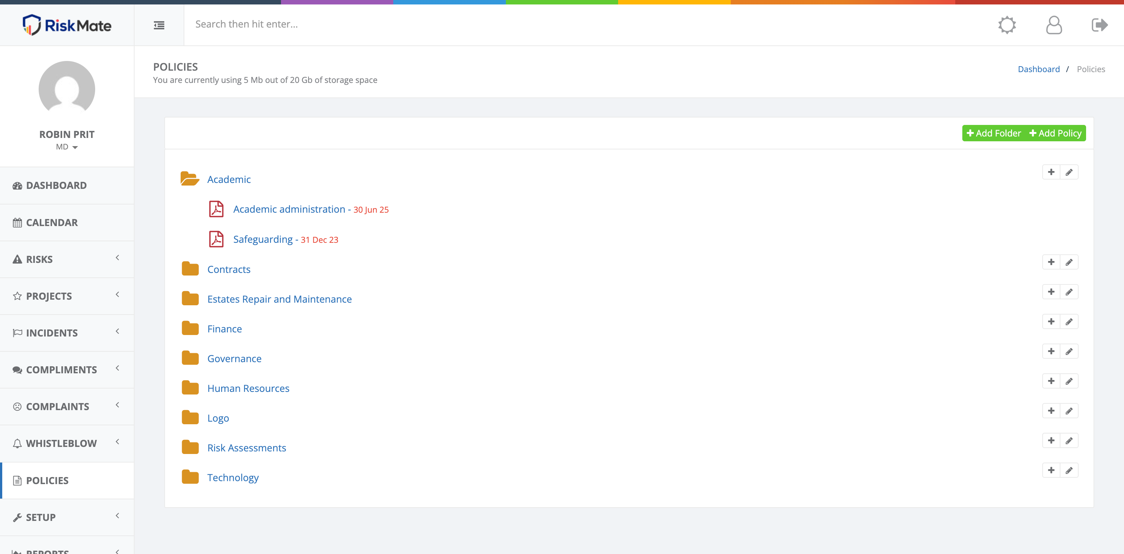Open the Human Resources folder
Image resolution: width=1124 pixels, height=554 pixels.
tap(248, 388)
